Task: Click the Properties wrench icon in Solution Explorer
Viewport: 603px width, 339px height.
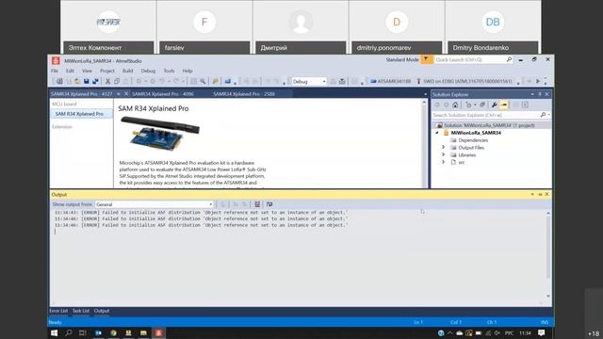Action: pyautogui.click(x=494, y=105)
